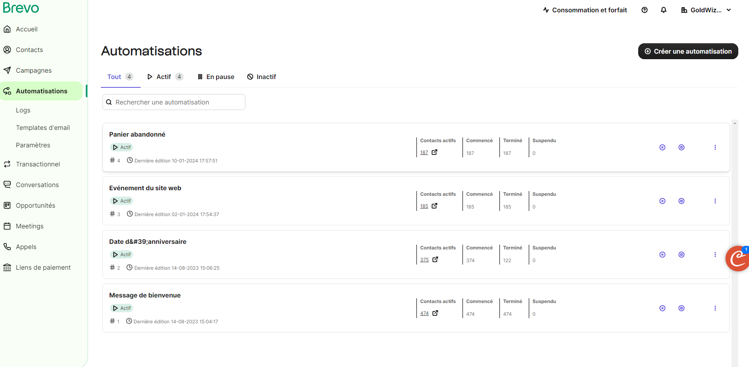
Task: Switch to the Tout tab
Action: 120,77
